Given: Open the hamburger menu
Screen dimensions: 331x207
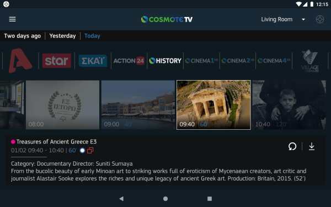Looking at the screenshot, I should click(x=13, y=19).
